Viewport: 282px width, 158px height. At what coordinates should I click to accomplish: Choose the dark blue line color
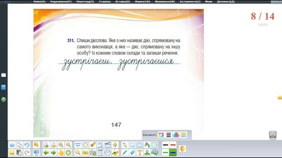click(173, 153)
